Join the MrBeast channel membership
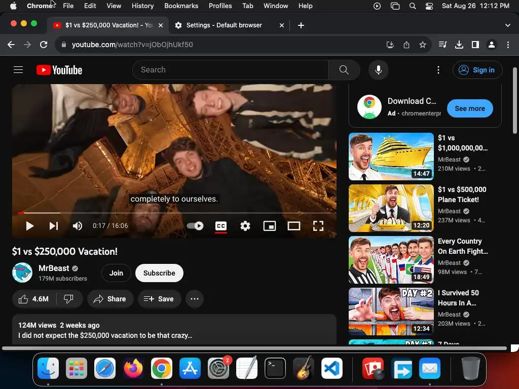The height and width of the screenshot is (389, 519). click(x=116, y=273)
